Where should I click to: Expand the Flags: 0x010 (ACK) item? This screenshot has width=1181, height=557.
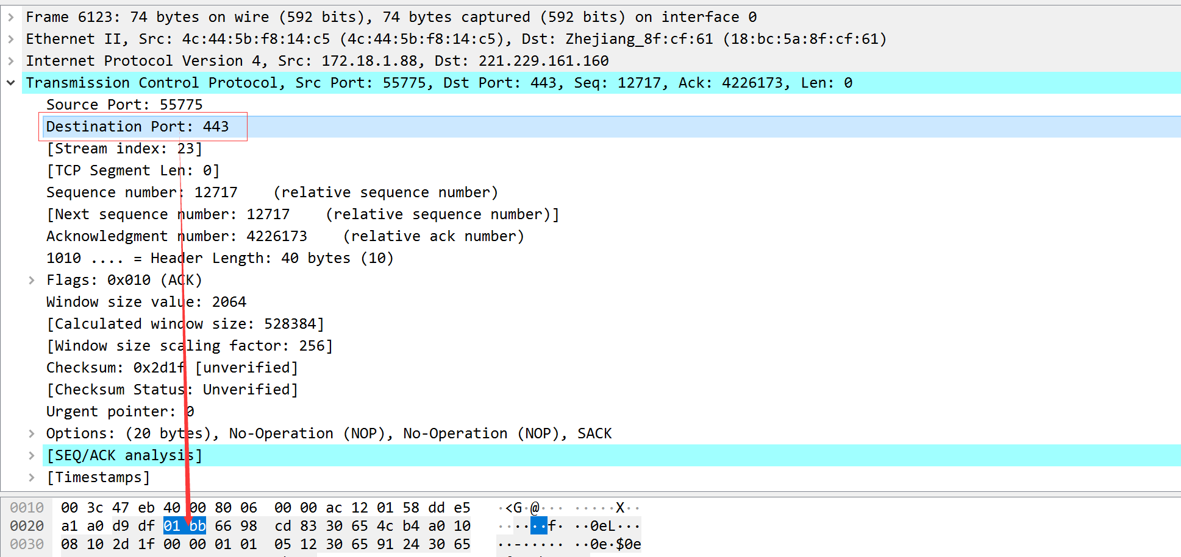pyautogui.click(x=32, y=280)
